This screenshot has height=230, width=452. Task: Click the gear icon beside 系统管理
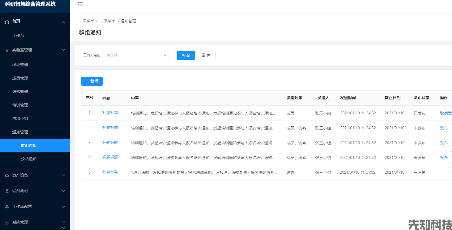(7, 222)
